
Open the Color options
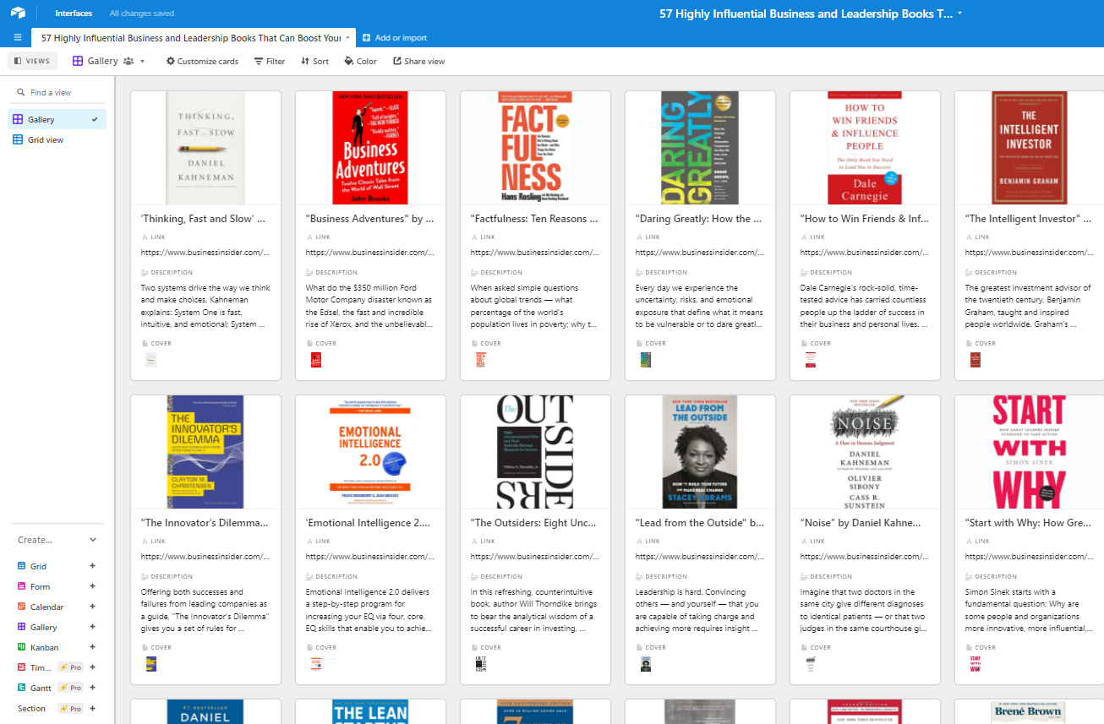[360, 61]
